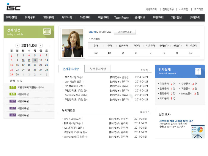
Task: Click the 개인정보수정 button
Action: (x=125, y=32)
